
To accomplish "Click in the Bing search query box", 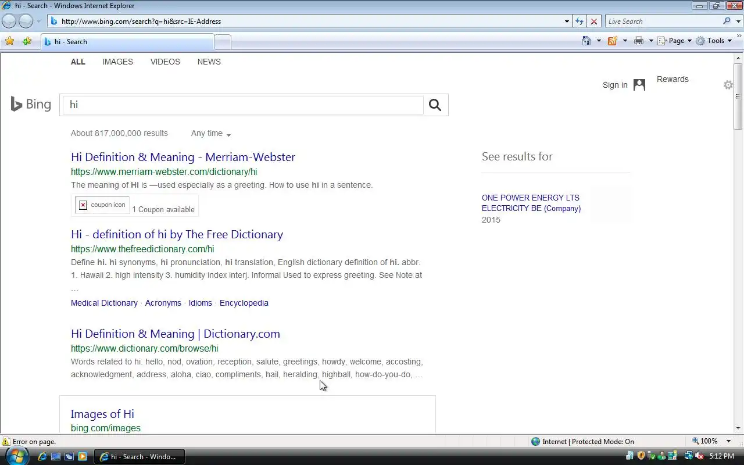I will coord(242,105).
